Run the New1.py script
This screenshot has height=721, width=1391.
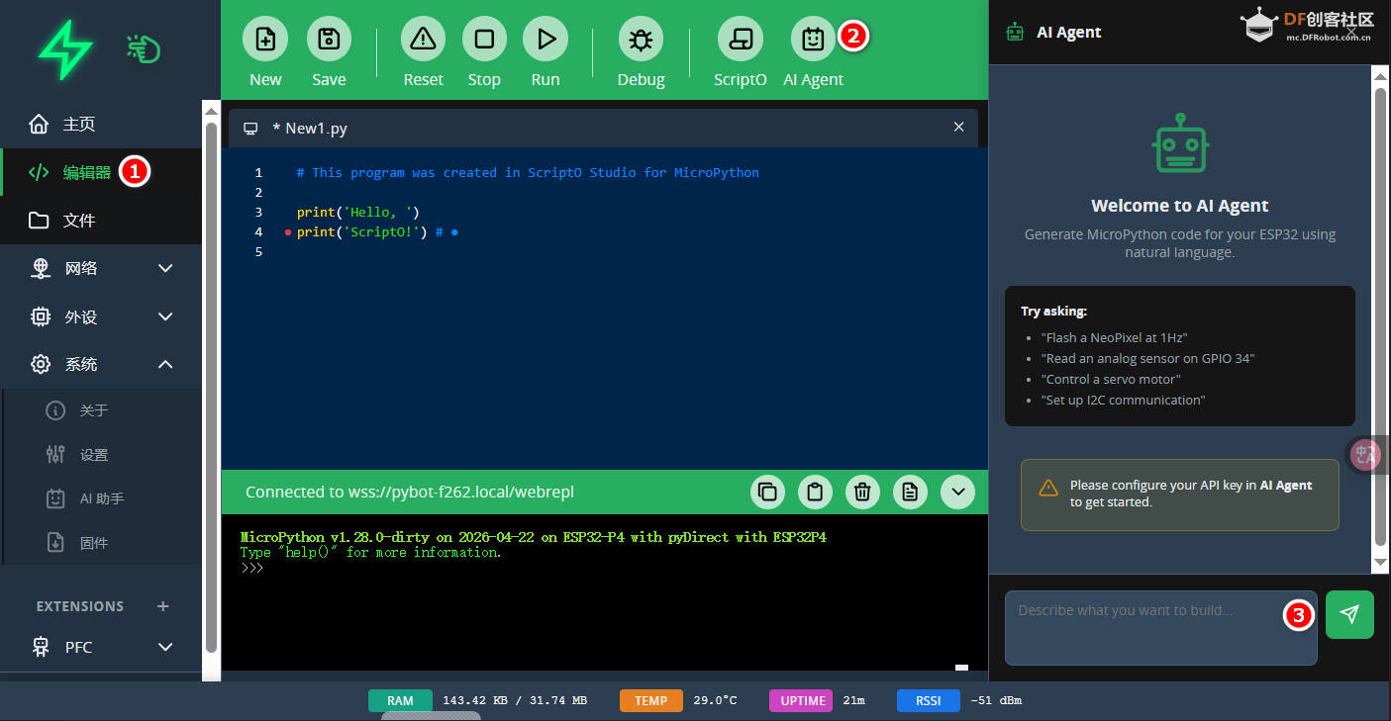tap(546, 40)
